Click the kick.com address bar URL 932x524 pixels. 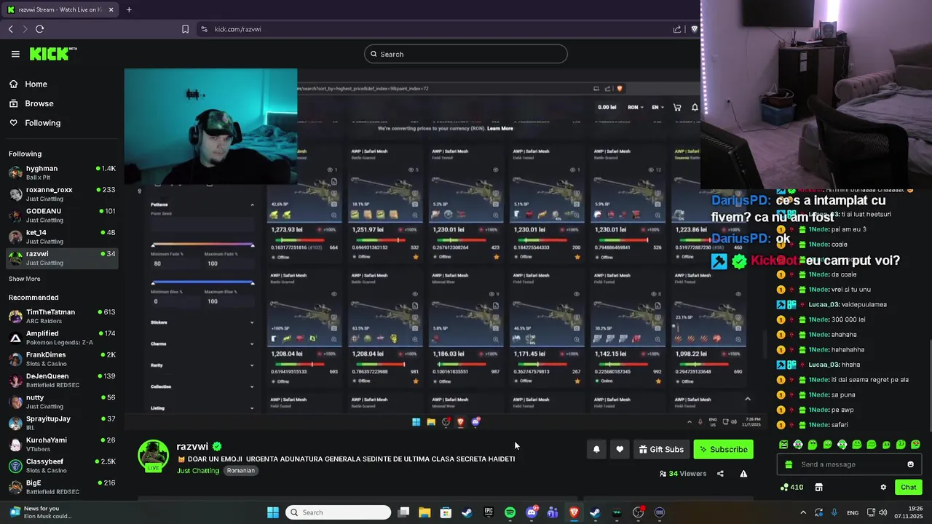pyautogui.click(x=237, y=29)
